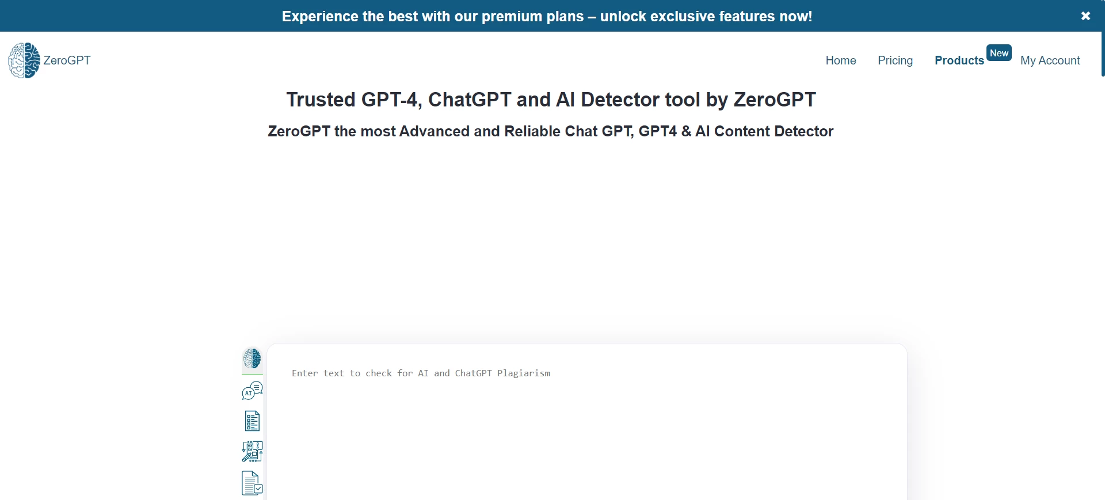Click the ZeroGPT brand name text
The width and height of the screenshot is (1105, 500).
[67, 60]
